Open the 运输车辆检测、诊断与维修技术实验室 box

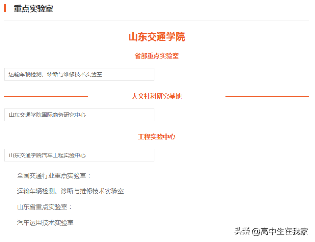click(x=79, y=74)
